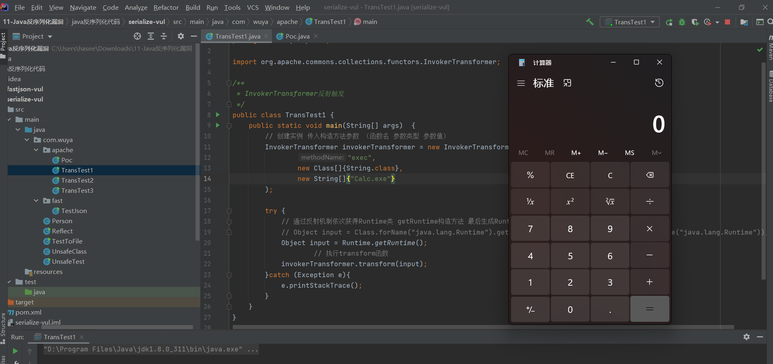Click calculator backspace key
Viewport: 773px width, 364px height.
click(x=650, y=175)
